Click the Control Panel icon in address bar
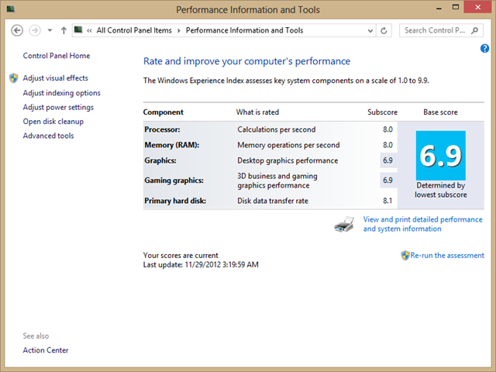Image resolution: width=496 pixels, height=372 pixels. (79, 31)
